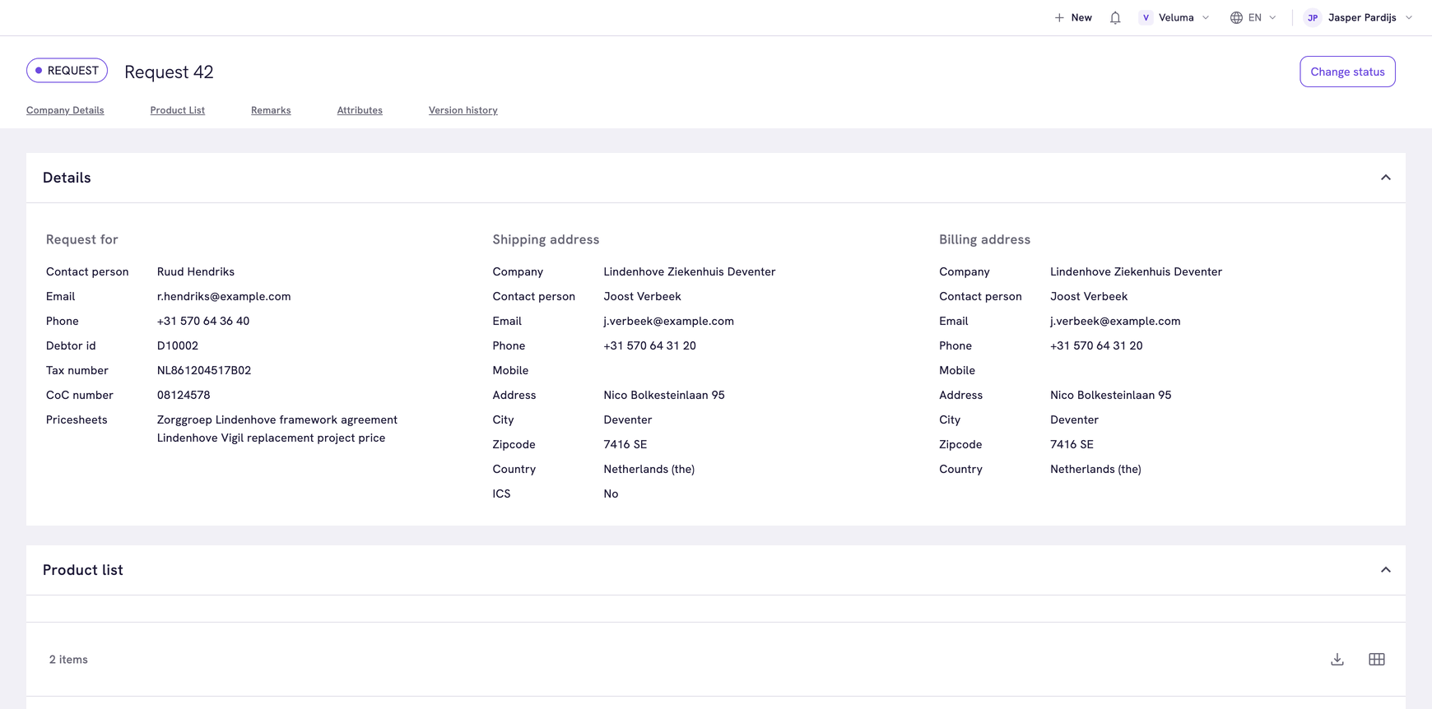Click the shipping email j.verbeek@example.com
1432x709 pixels.
(x=669, y=321)
